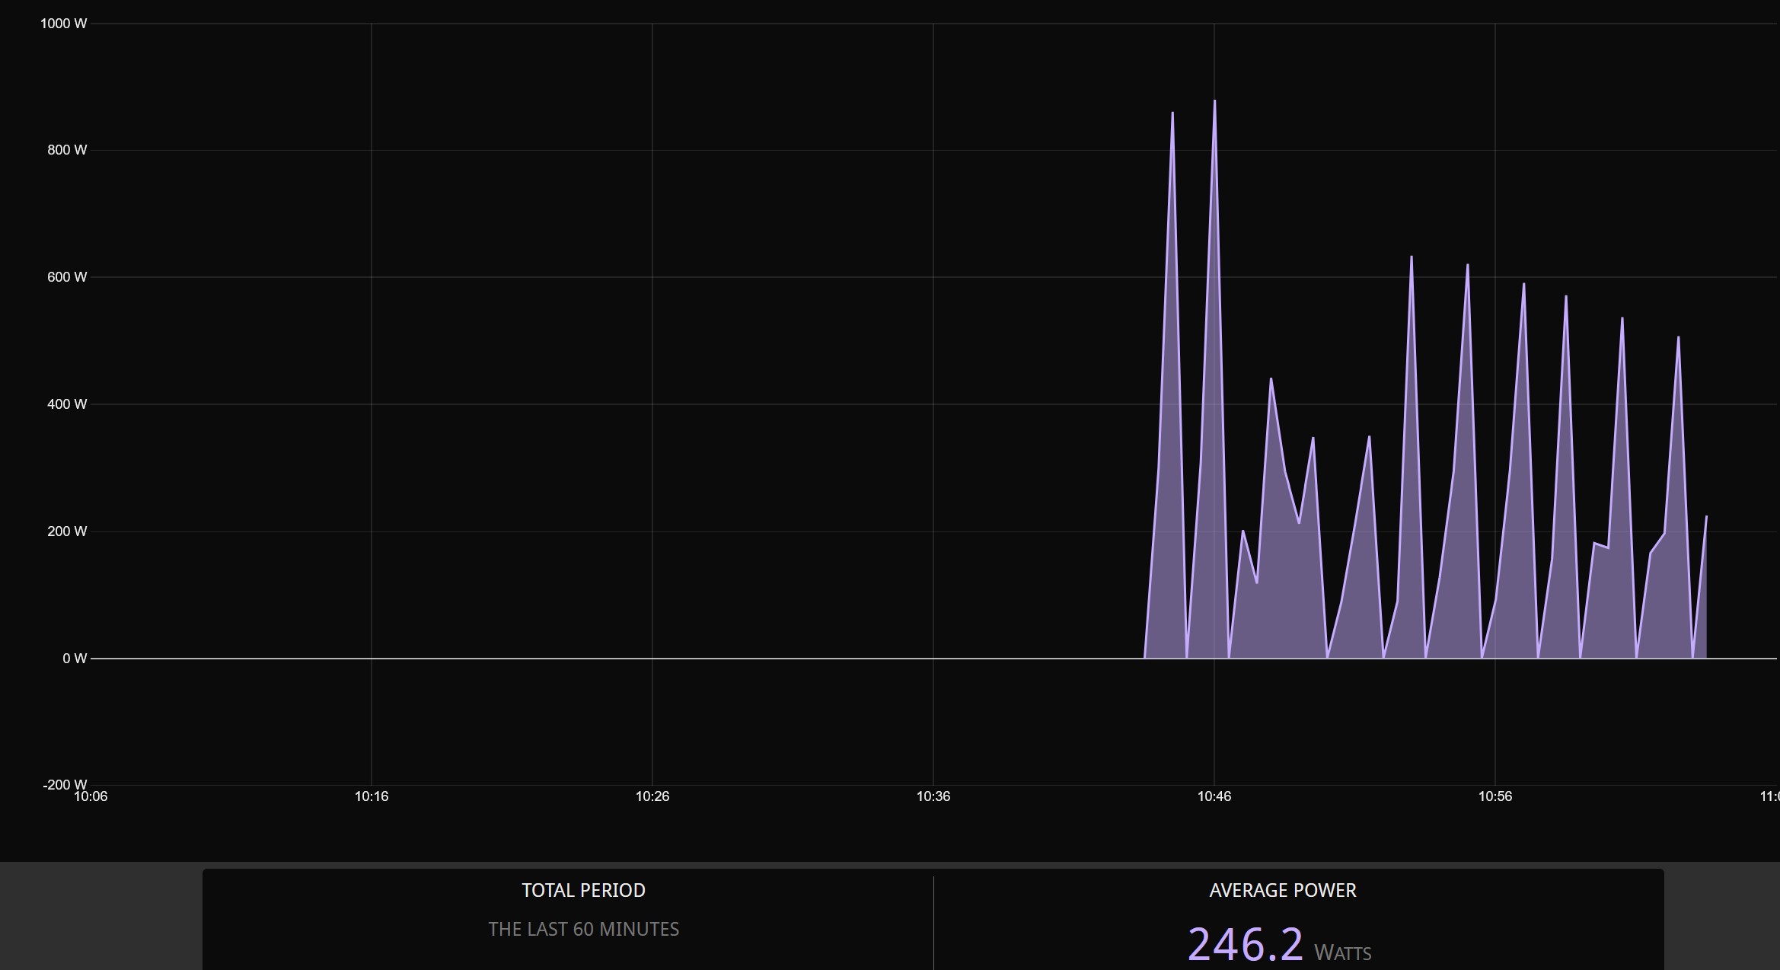Click the 10:46 time axis label

click(x=1214, y=796)
